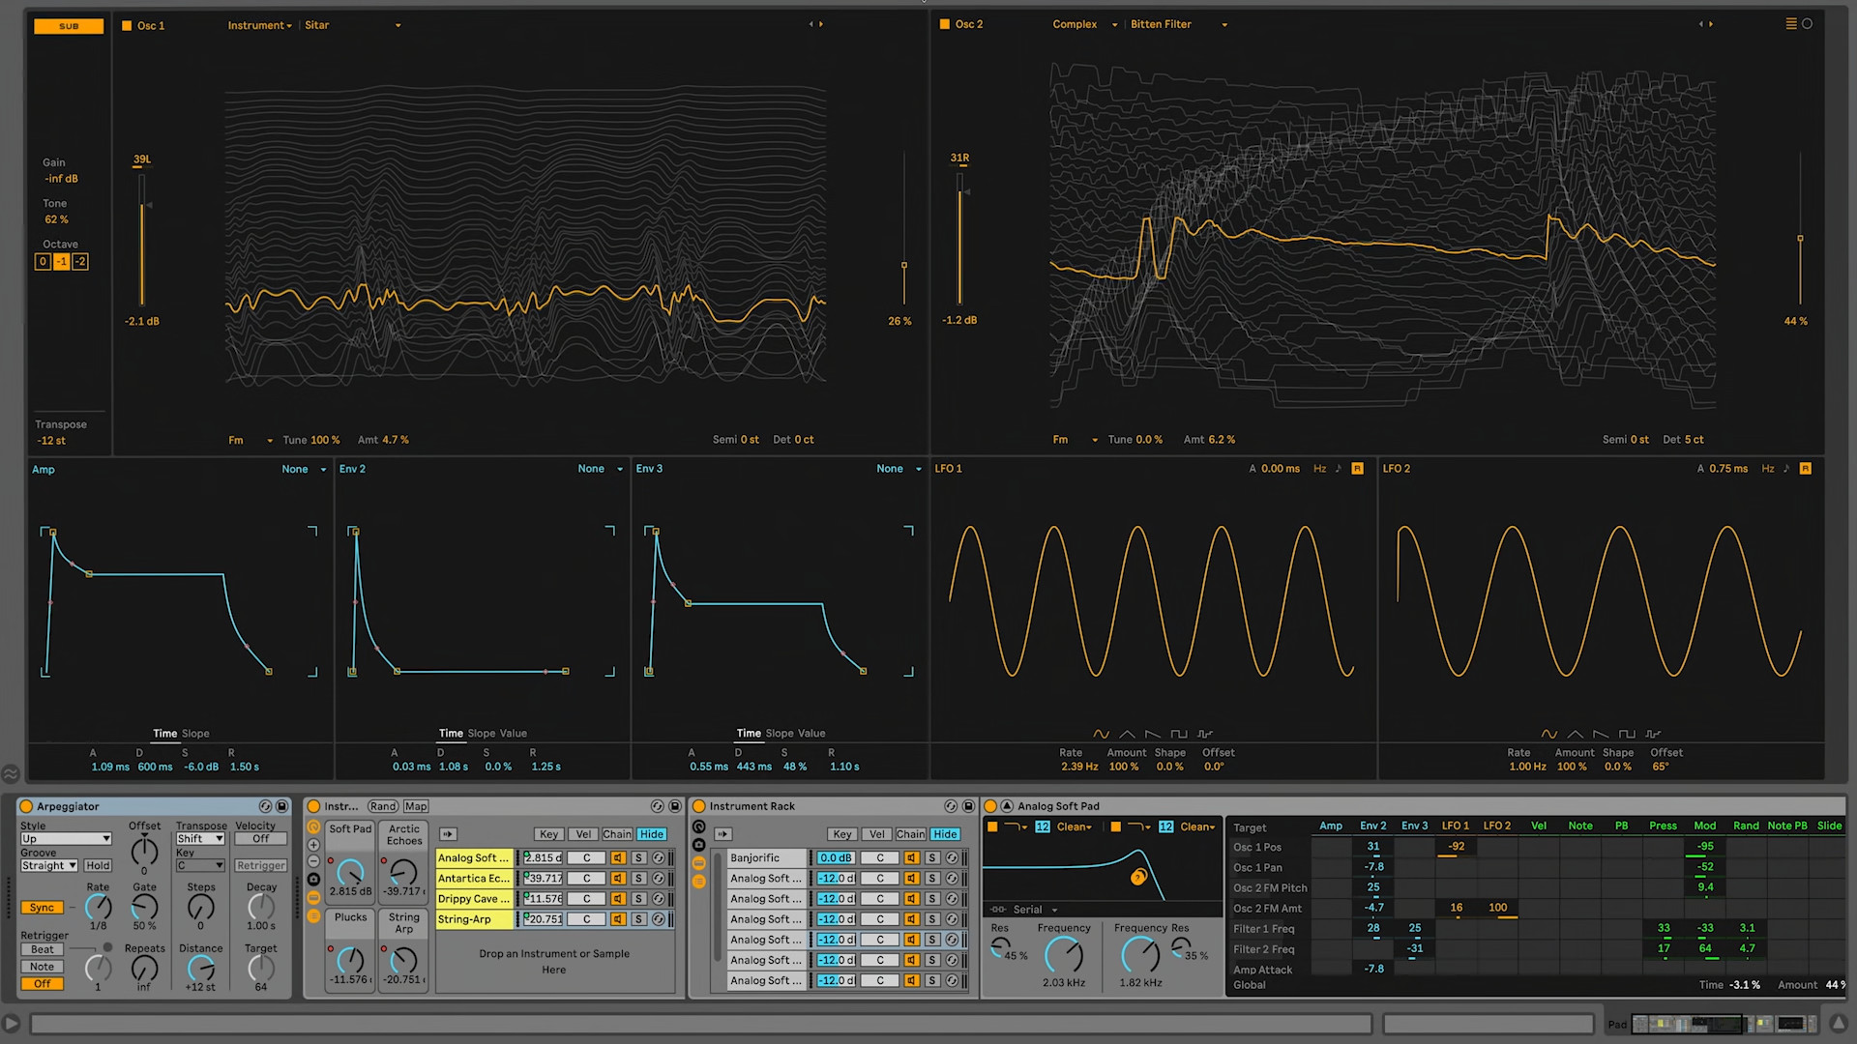1857x1044 pixels.
Task: Click the Transpose -12 st value field
Action: click(x=53, y=440)
